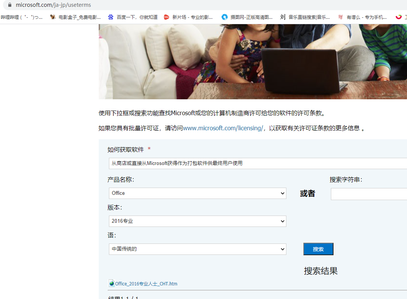Click the padlock icon in address bar
407x299 pixels.
(10, 5)
